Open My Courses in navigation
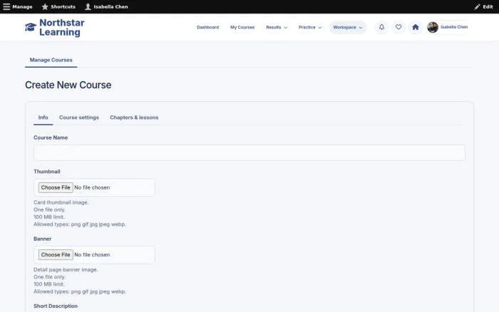The image size is (499, 312). 242,27
